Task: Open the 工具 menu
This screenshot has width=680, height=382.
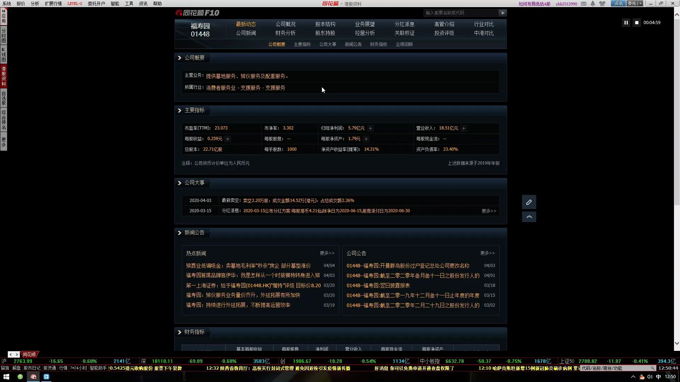Action: (x=129, y=4)
